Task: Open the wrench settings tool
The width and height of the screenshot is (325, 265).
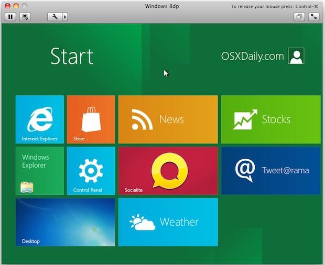Action: 55,17
